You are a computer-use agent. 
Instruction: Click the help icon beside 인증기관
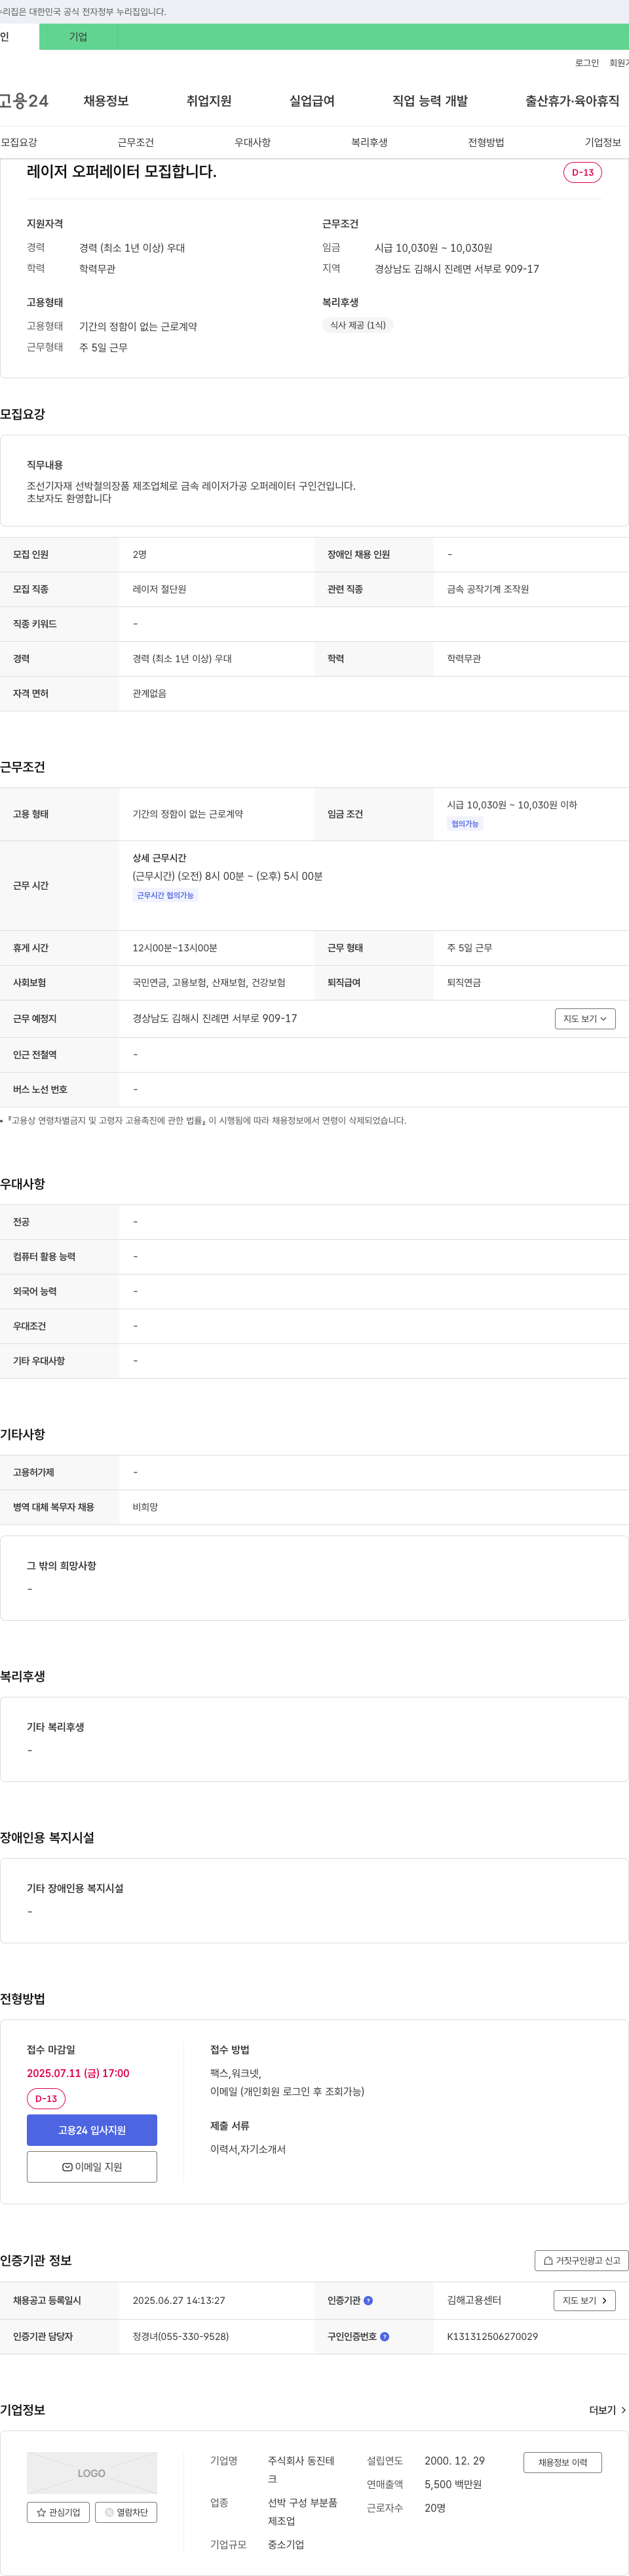tap(368, 2300)
